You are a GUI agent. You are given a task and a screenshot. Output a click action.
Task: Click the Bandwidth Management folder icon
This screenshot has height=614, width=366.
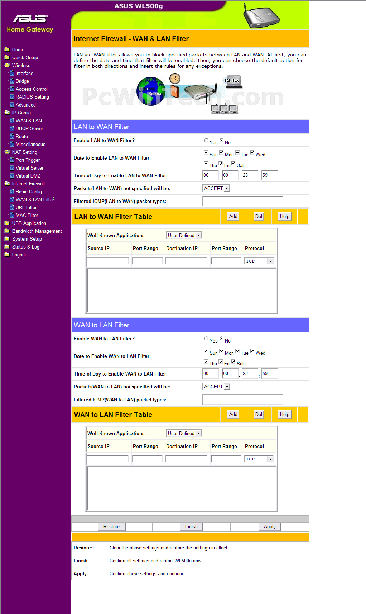click(x=7, y=231)
